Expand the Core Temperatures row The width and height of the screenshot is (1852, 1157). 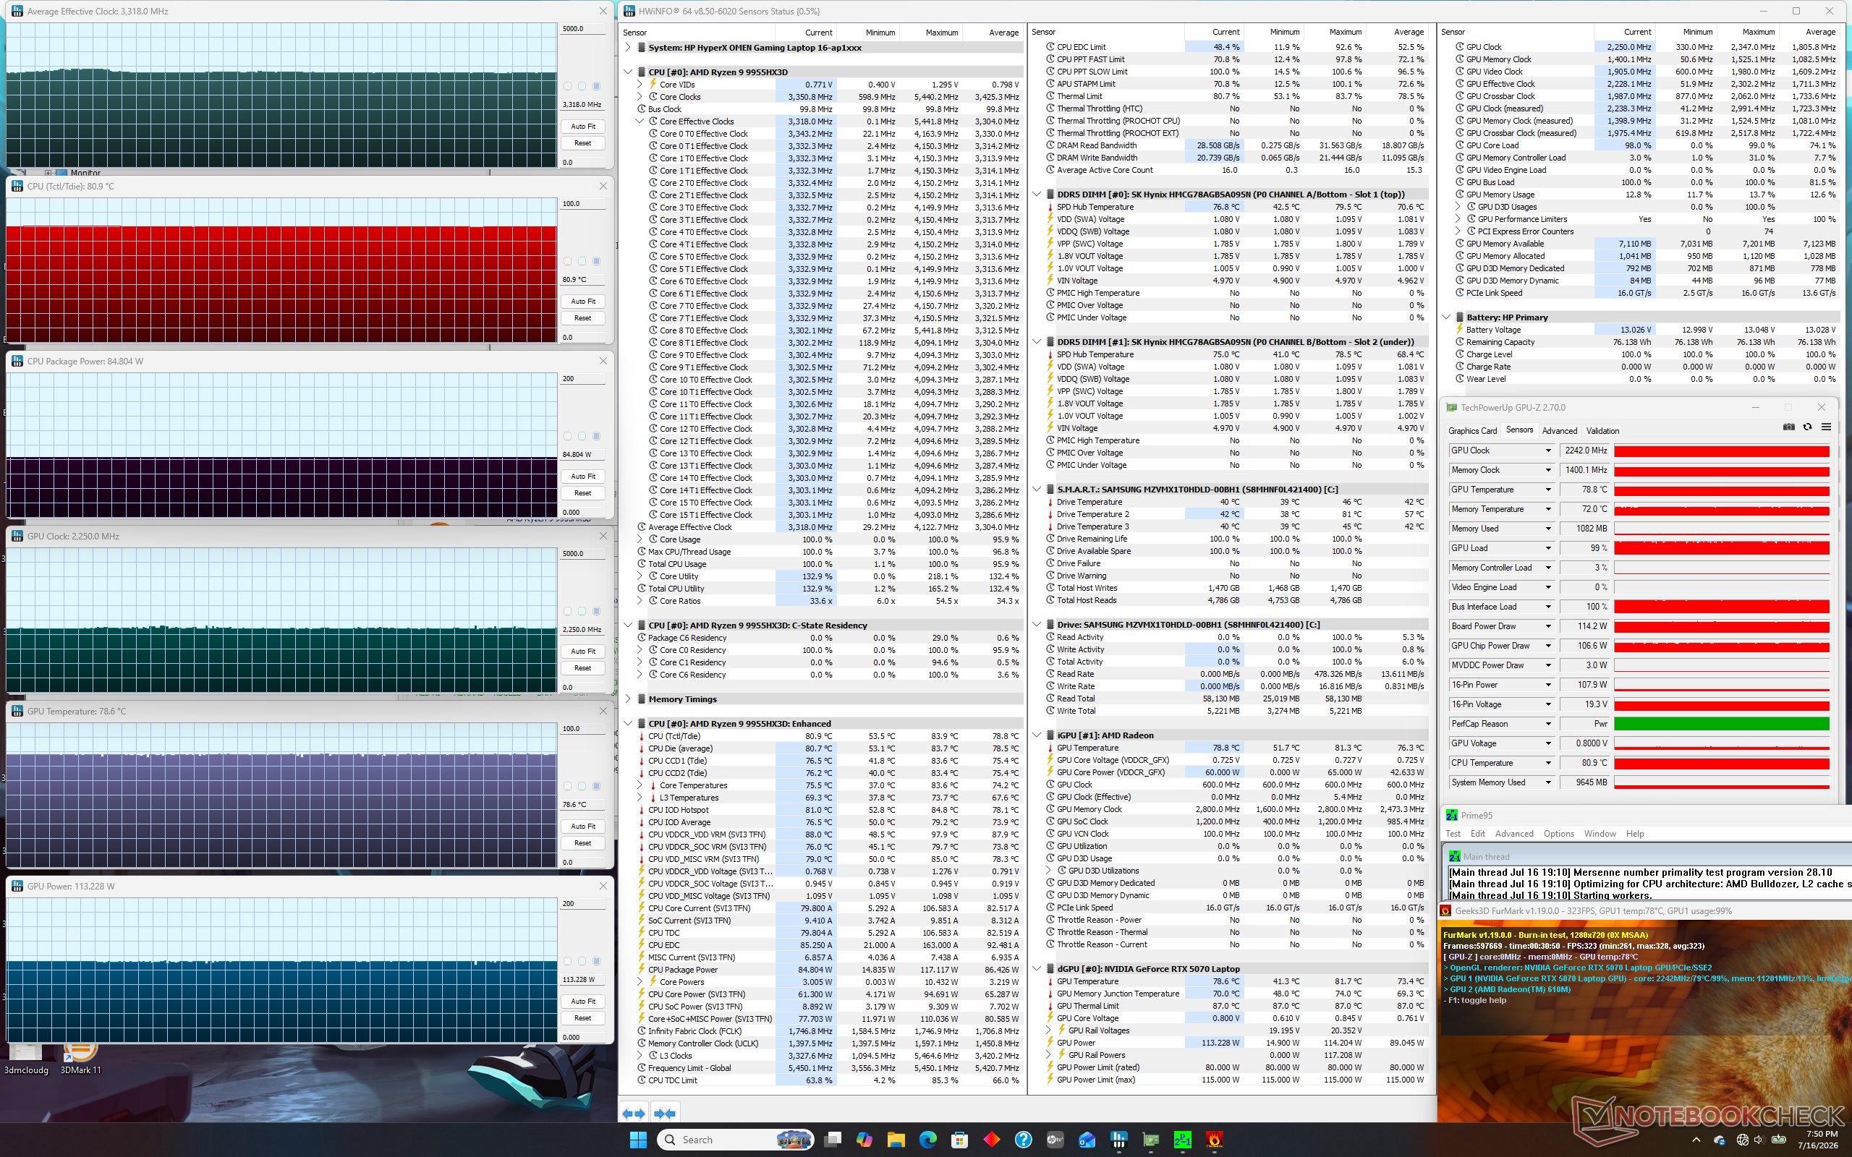click(640, 785)
